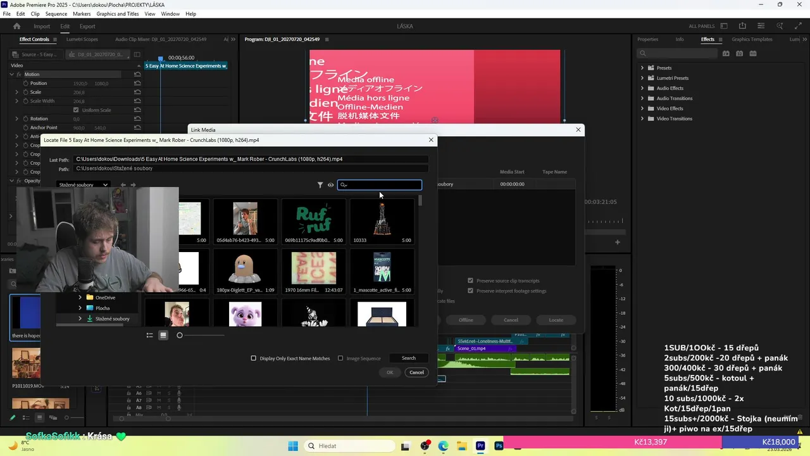The image size is (810, 456).
Task: Click the Search button in Locate File
Action: pyautogui.click(x=409, y=358)
